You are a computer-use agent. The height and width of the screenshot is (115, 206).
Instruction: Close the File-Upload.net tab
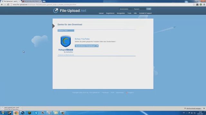coord(20,1)
